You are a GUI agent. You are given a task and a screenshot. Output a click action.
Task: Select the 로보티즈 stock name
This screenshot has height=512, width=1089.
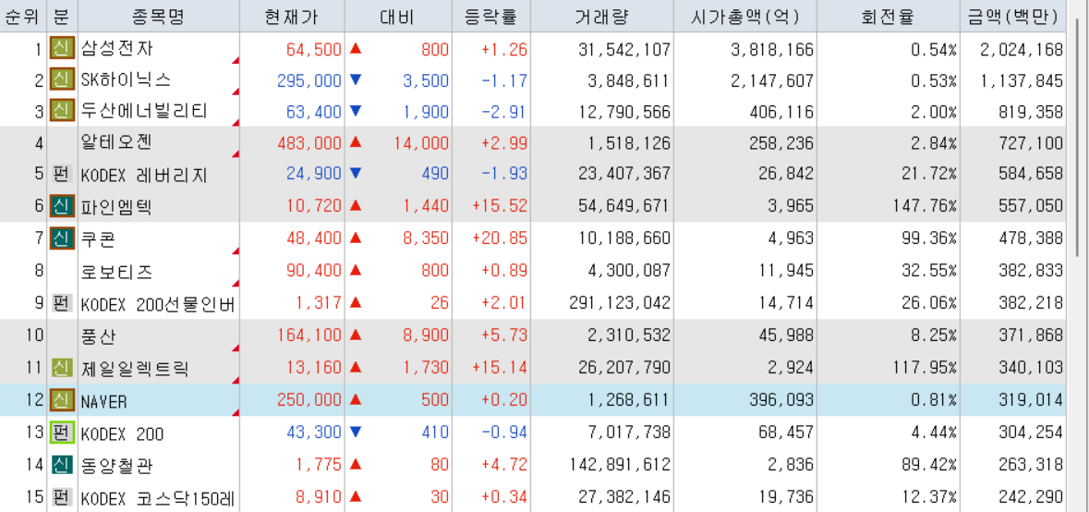(116, 271)
